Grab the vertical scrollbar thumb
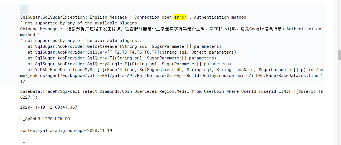341x145 pixels. (x=339, y=55)
